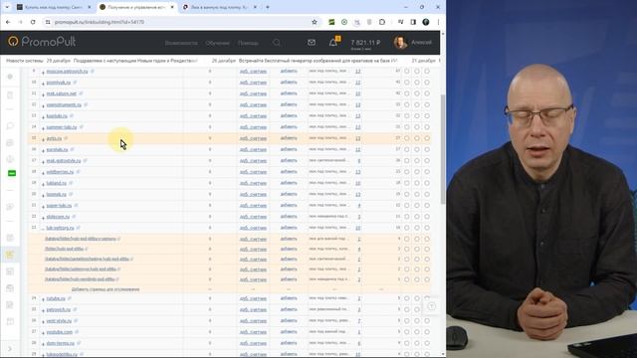The width and height of the screenshot is (637, 358).
Task: Click the account balance 7 821.11 ₽
Action: [x=365, y=42]
